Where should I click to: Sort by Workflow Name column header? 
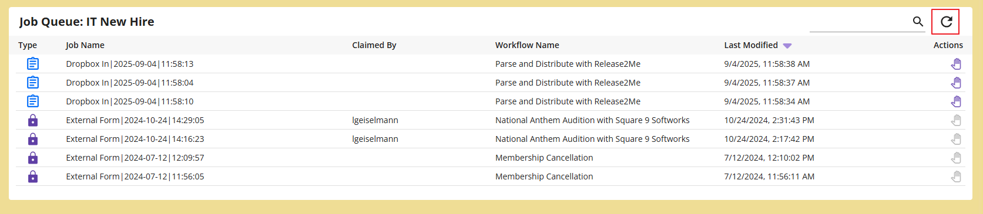(527, 45)
